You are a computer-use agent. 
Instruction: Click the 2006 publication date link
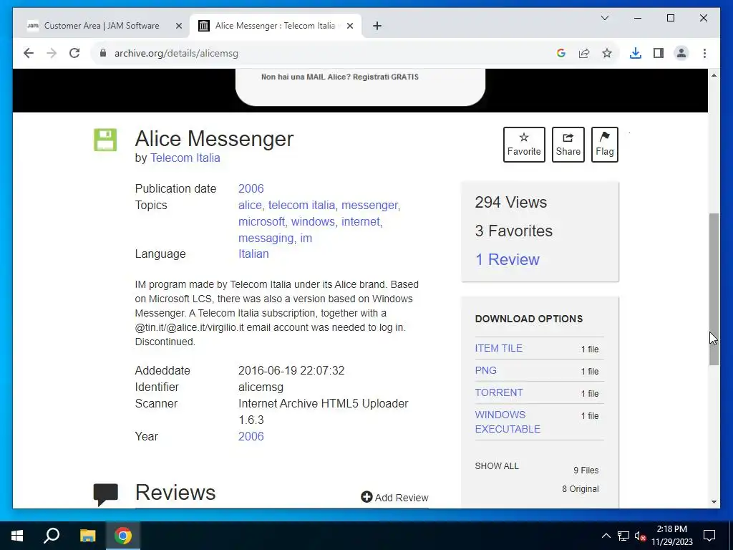tap(251, 188)
